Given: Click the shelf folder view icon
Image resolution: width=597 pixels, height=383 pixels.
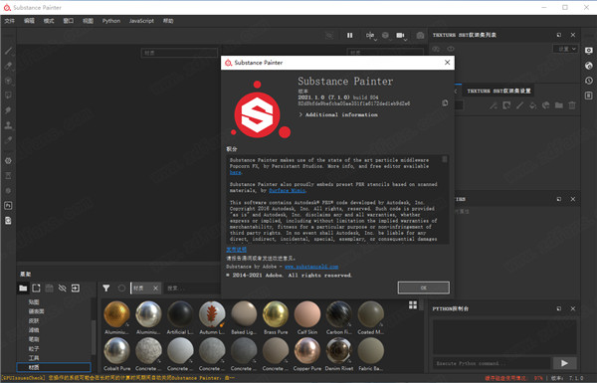Looking at the screenshot, I should (23, 288).
